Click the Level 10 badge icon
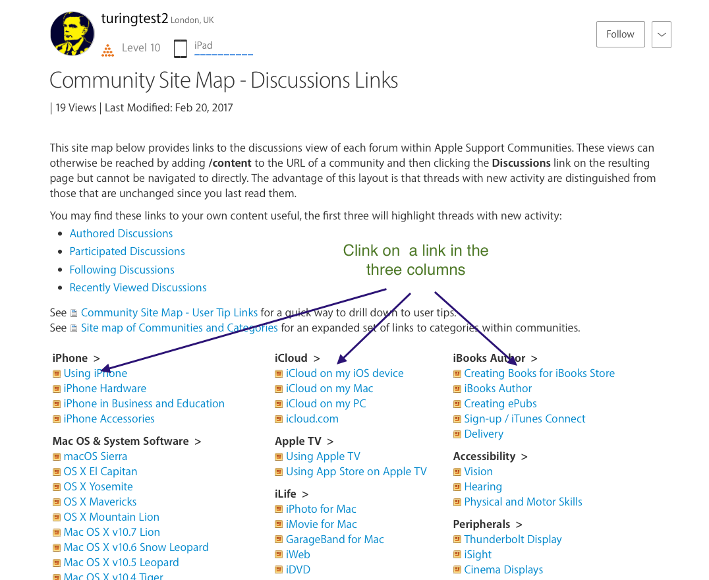The image size is (709, 580). click(107, 49)
